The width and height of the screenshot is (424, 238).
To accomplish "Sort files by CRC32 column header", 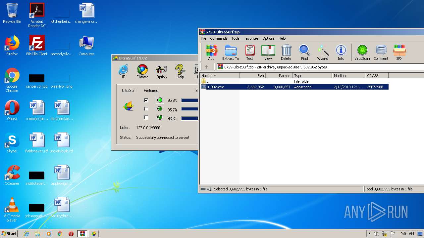I will pos(377,76).
